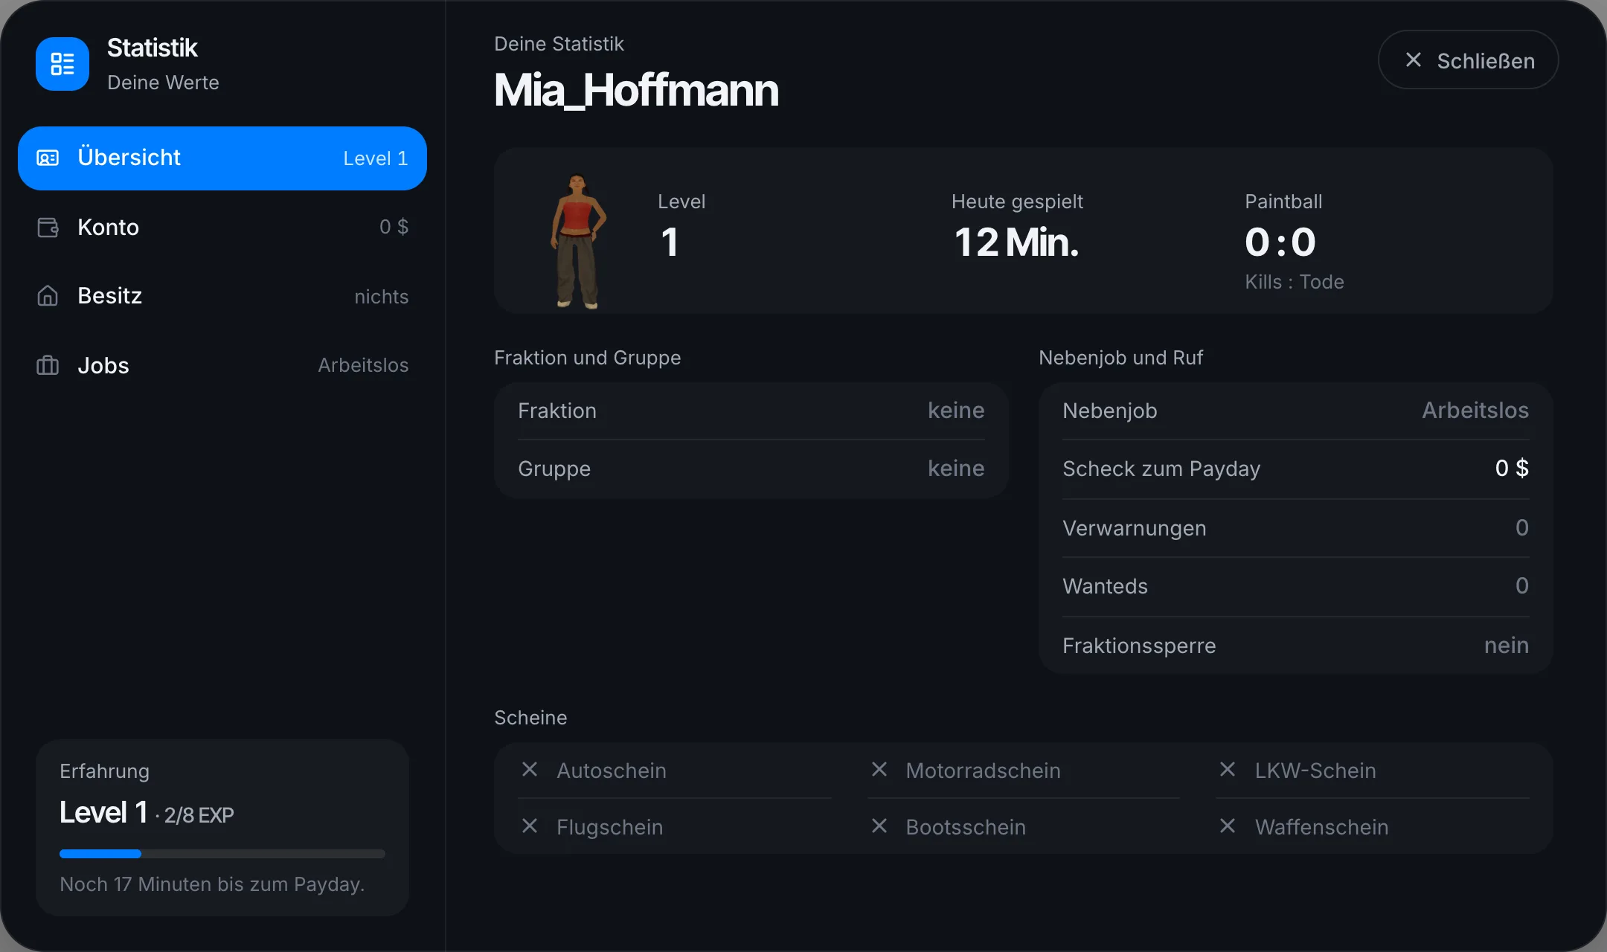Click the '2/8 EXP' experience text

tap(199, 815)
